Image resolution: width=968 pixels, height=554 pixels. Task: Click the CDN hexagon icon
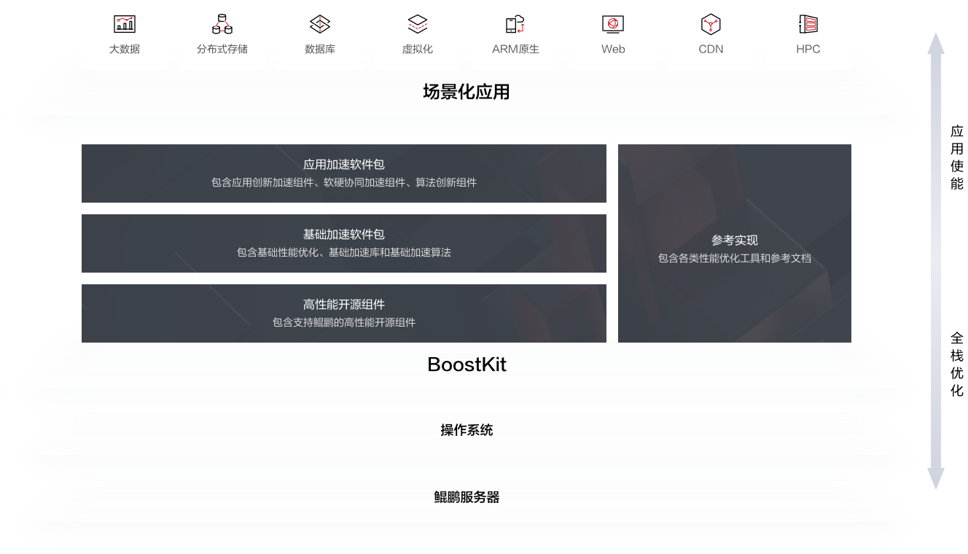click(x=711, y=24)
